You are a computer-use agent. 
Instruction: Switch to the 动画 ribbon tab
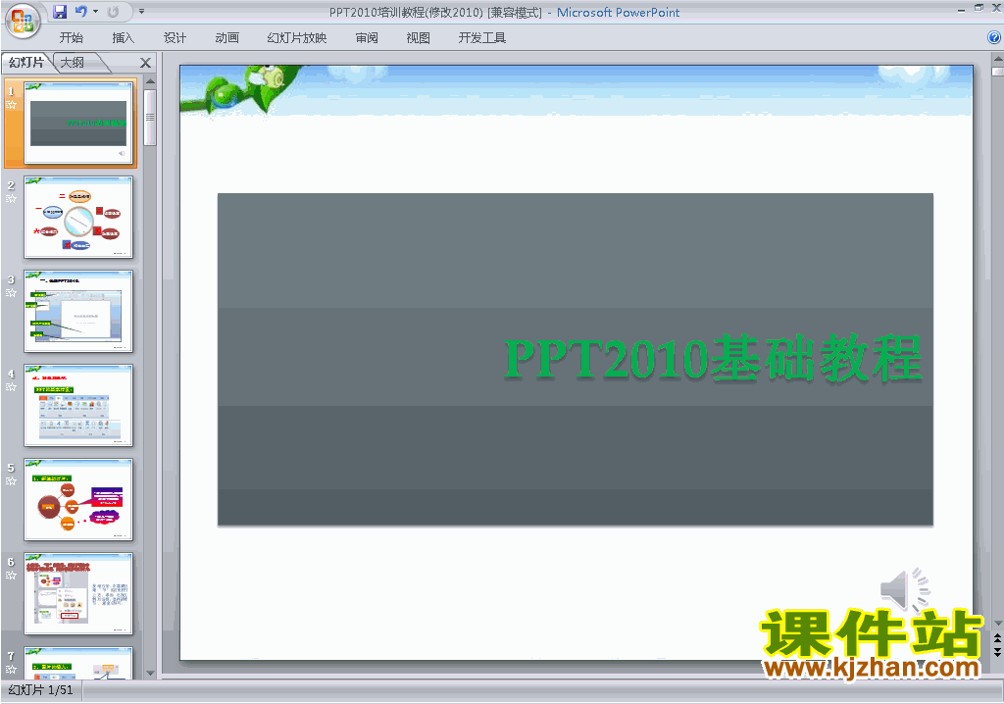pos(226,38)
